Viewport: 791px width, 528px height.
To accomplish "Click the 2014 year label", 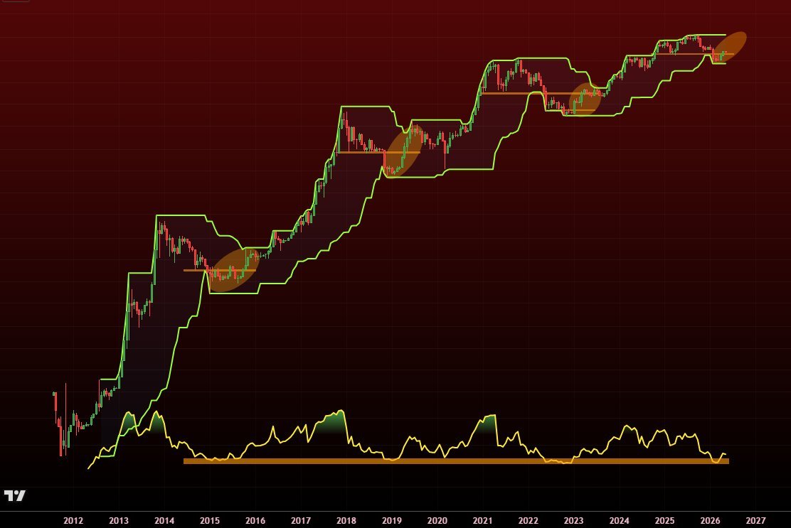I will pyautogui.click(x=164, y=520).
